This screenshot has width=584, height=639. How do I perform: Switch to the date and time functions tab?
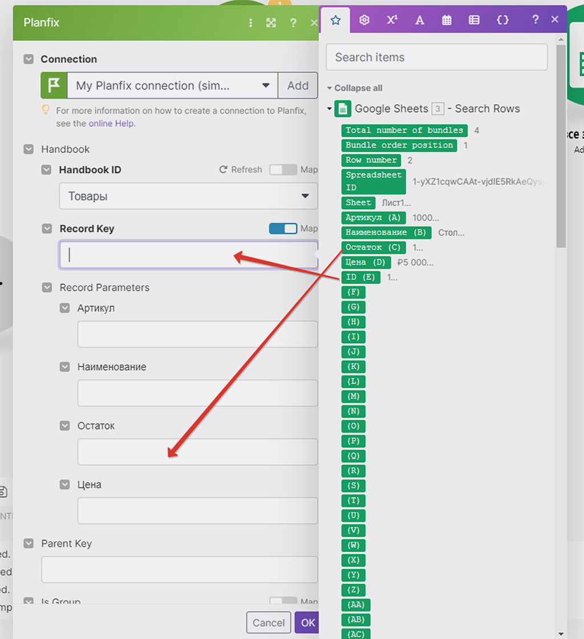pos(447,20)
